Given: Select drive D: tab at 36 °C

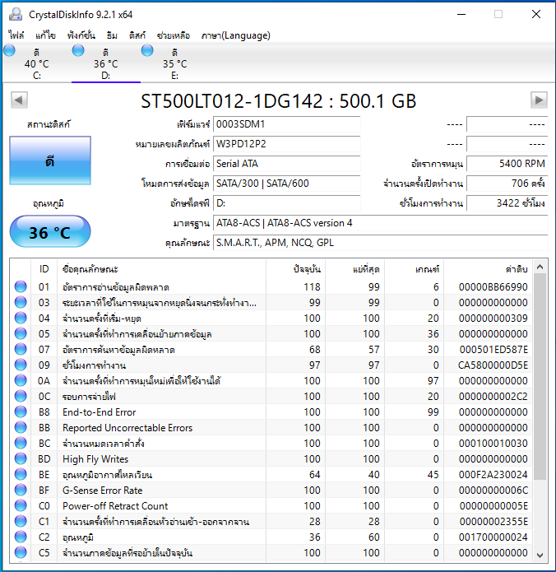Looking at the screenshot, I should pos(105,63).
